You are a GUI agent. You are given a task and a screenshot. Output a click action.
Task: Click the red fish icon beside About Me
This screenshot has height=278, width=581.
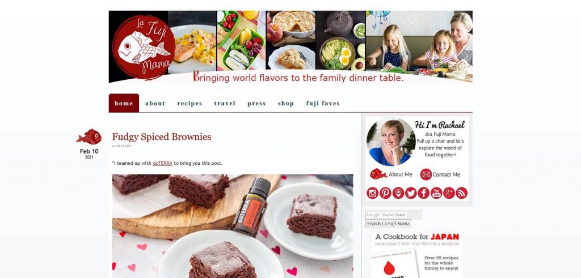378,174
